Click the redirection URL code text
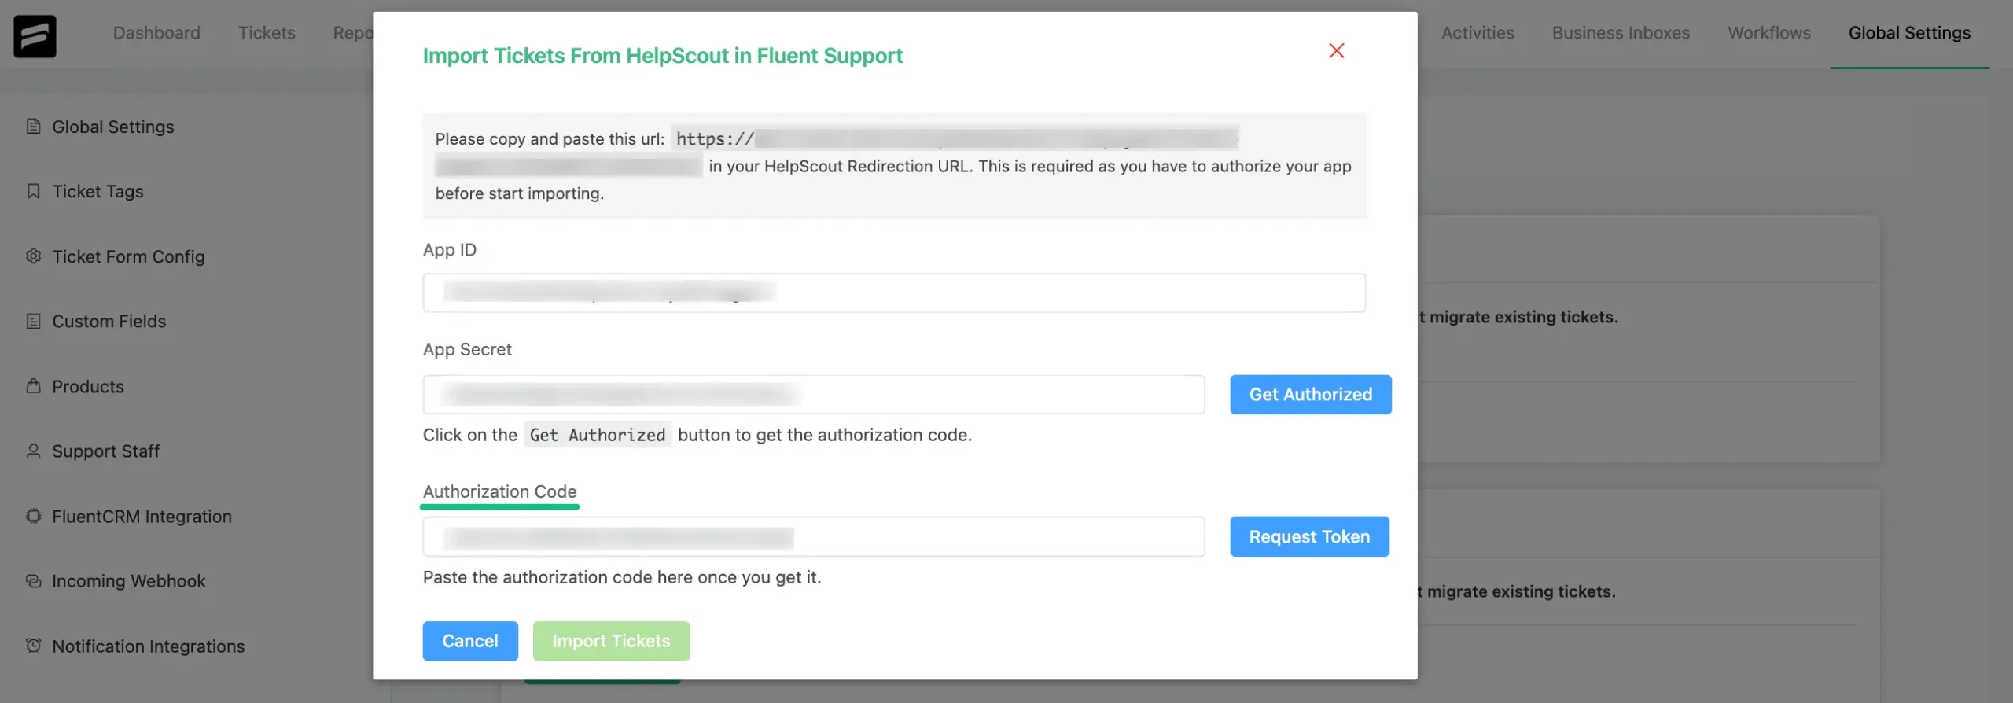Screen dimensions: 2013x703 [x=955, y=138]
